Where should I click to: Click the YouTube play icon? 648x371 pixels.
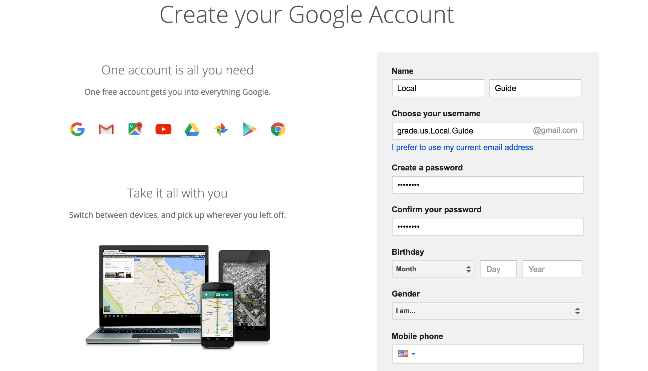[x=163, y=129]
